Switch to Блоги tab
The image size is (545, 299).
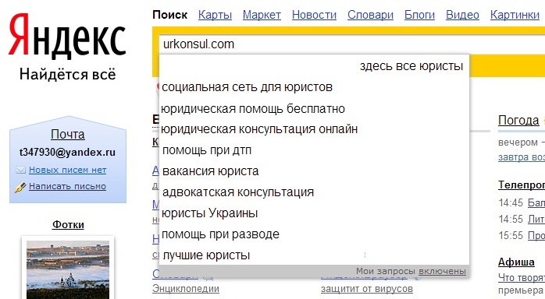coord(419,15)
